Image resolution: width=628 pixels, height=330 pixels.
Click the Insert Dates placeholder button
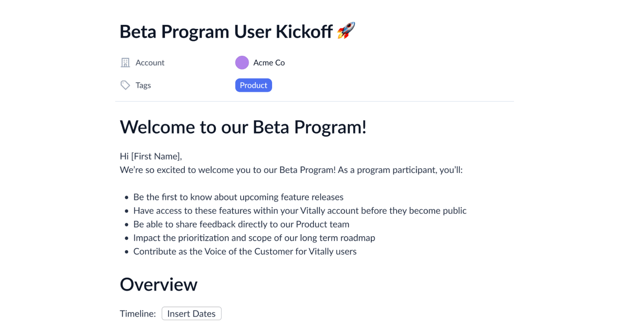coord(191,314)
